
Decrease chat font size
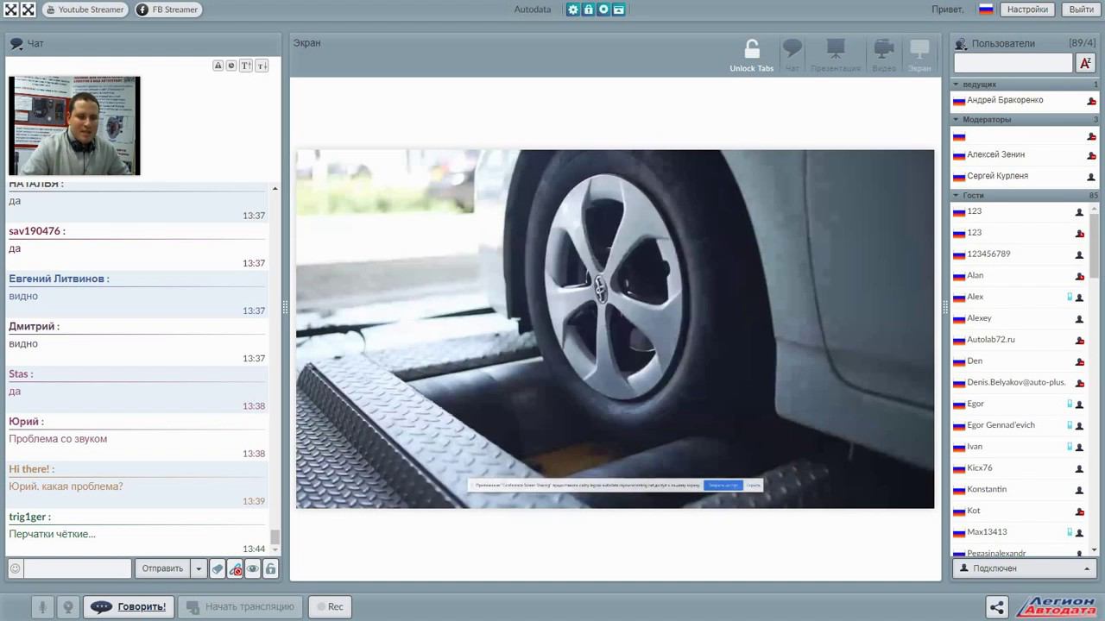(x=262, y=66)
